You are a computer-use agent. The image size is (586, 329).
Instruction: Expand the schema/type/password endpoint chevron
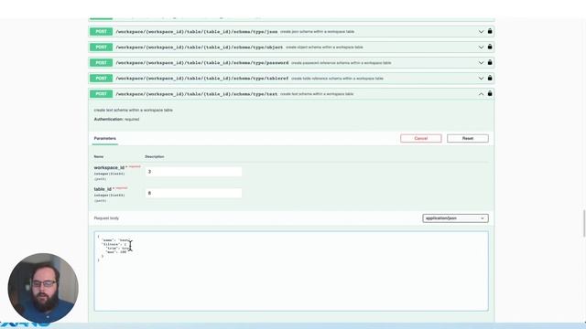pyautogui.click(x=481, y=63)
